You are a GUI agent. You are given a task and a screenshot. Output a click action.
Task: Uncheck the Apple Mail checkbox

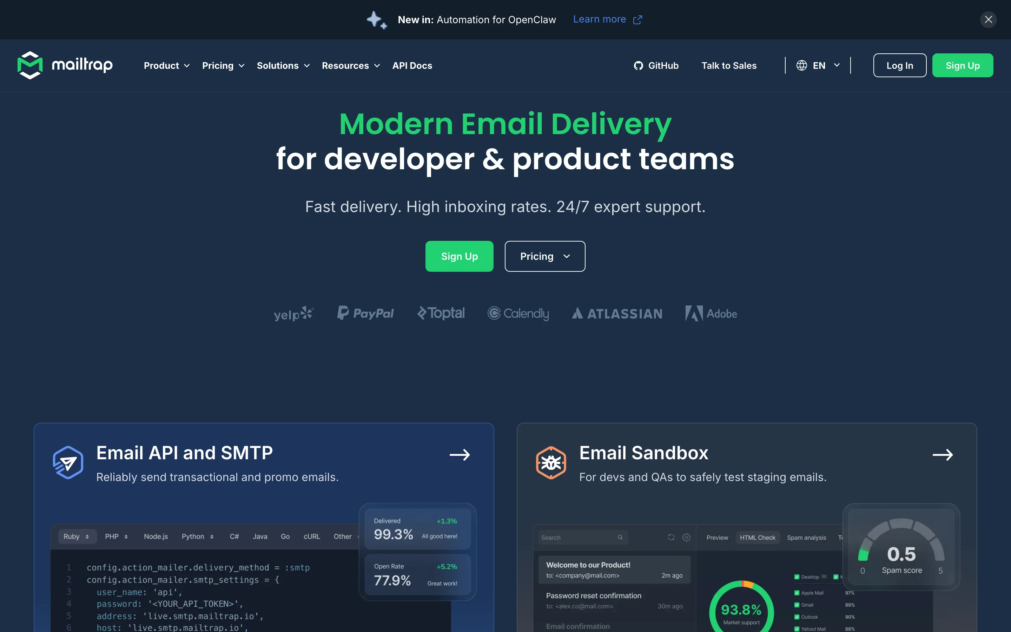pyautogui.click(x=797, y=593)
